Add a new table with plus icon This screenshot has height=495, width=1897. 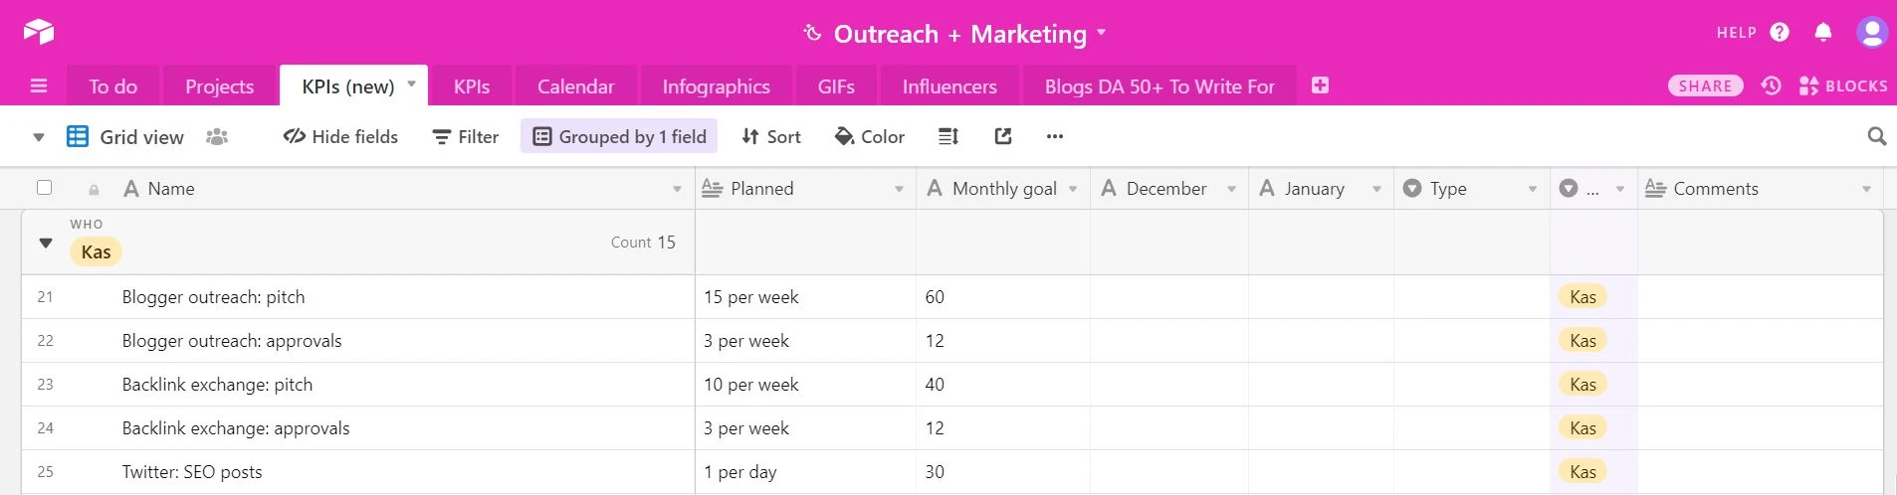pos(1320,85)
